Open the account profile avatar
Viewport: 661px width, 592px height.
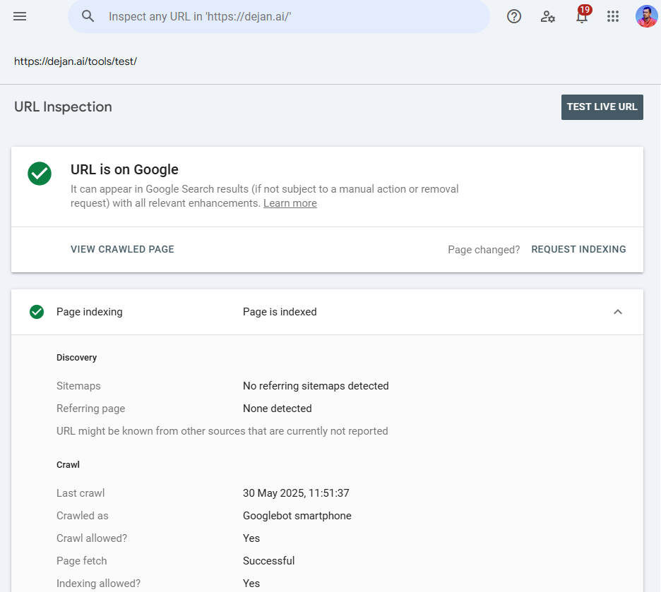pos(647,16)
